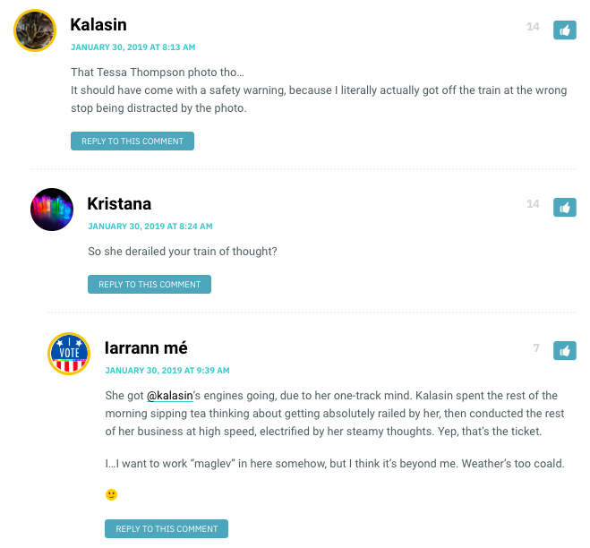Reply to Iarrann mé's comment
Screen dimensions: 590x548
tap(167, 529)
